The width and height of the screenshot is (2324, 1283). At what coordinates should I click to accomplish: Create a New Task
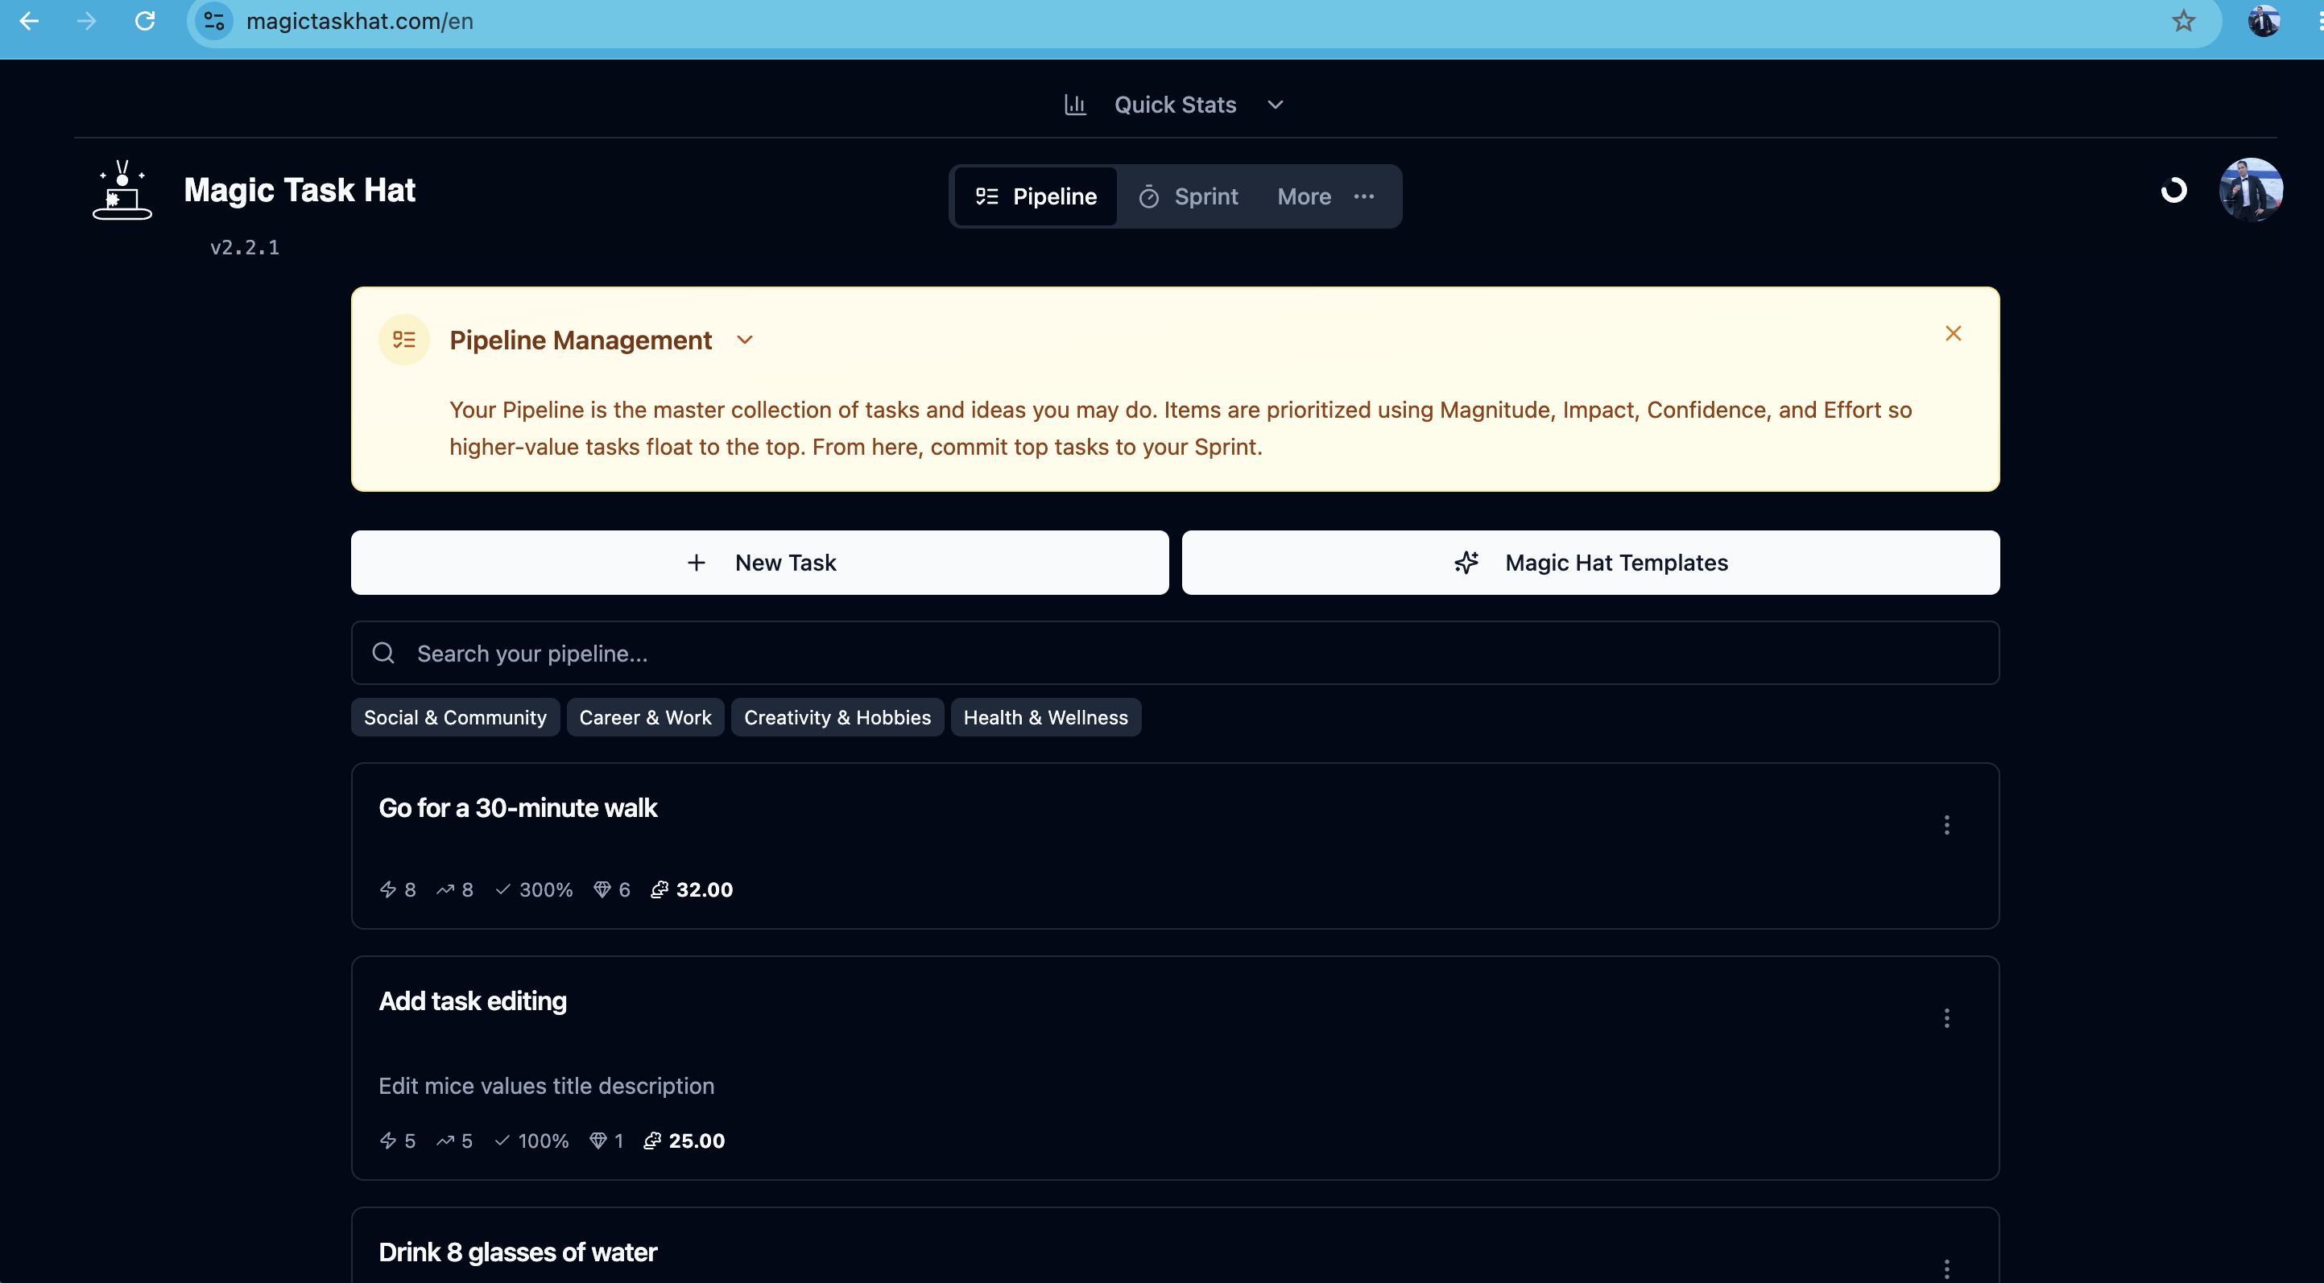click(759, 563)
